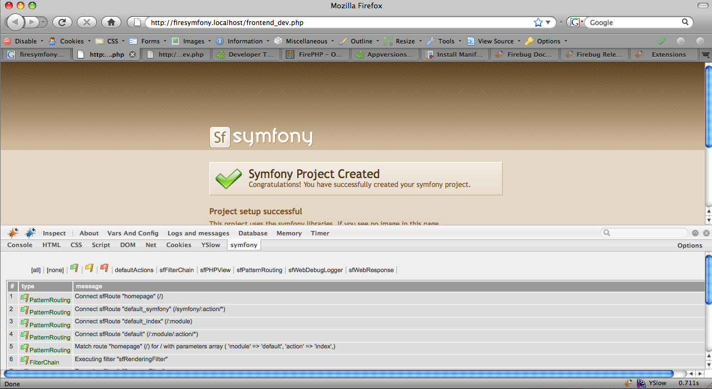Open the Miscellaneous dropdown menu
This screenshot has width=712, height=389.
[305, 41]
